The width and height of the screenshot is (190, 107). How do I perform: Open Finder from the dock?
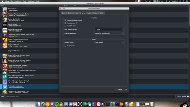(x=38, y=104)
